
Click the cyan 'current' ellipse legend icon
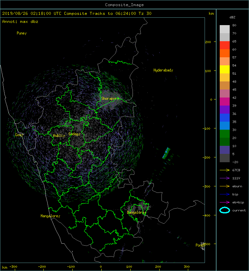225,210
